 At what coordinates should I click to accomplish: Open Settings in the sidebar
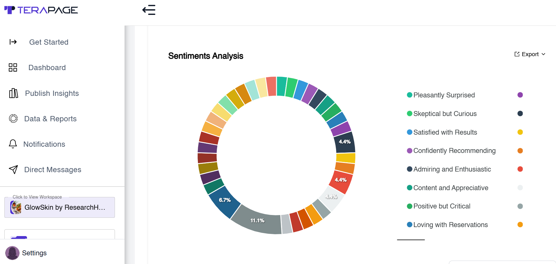[x=34, y=253]
